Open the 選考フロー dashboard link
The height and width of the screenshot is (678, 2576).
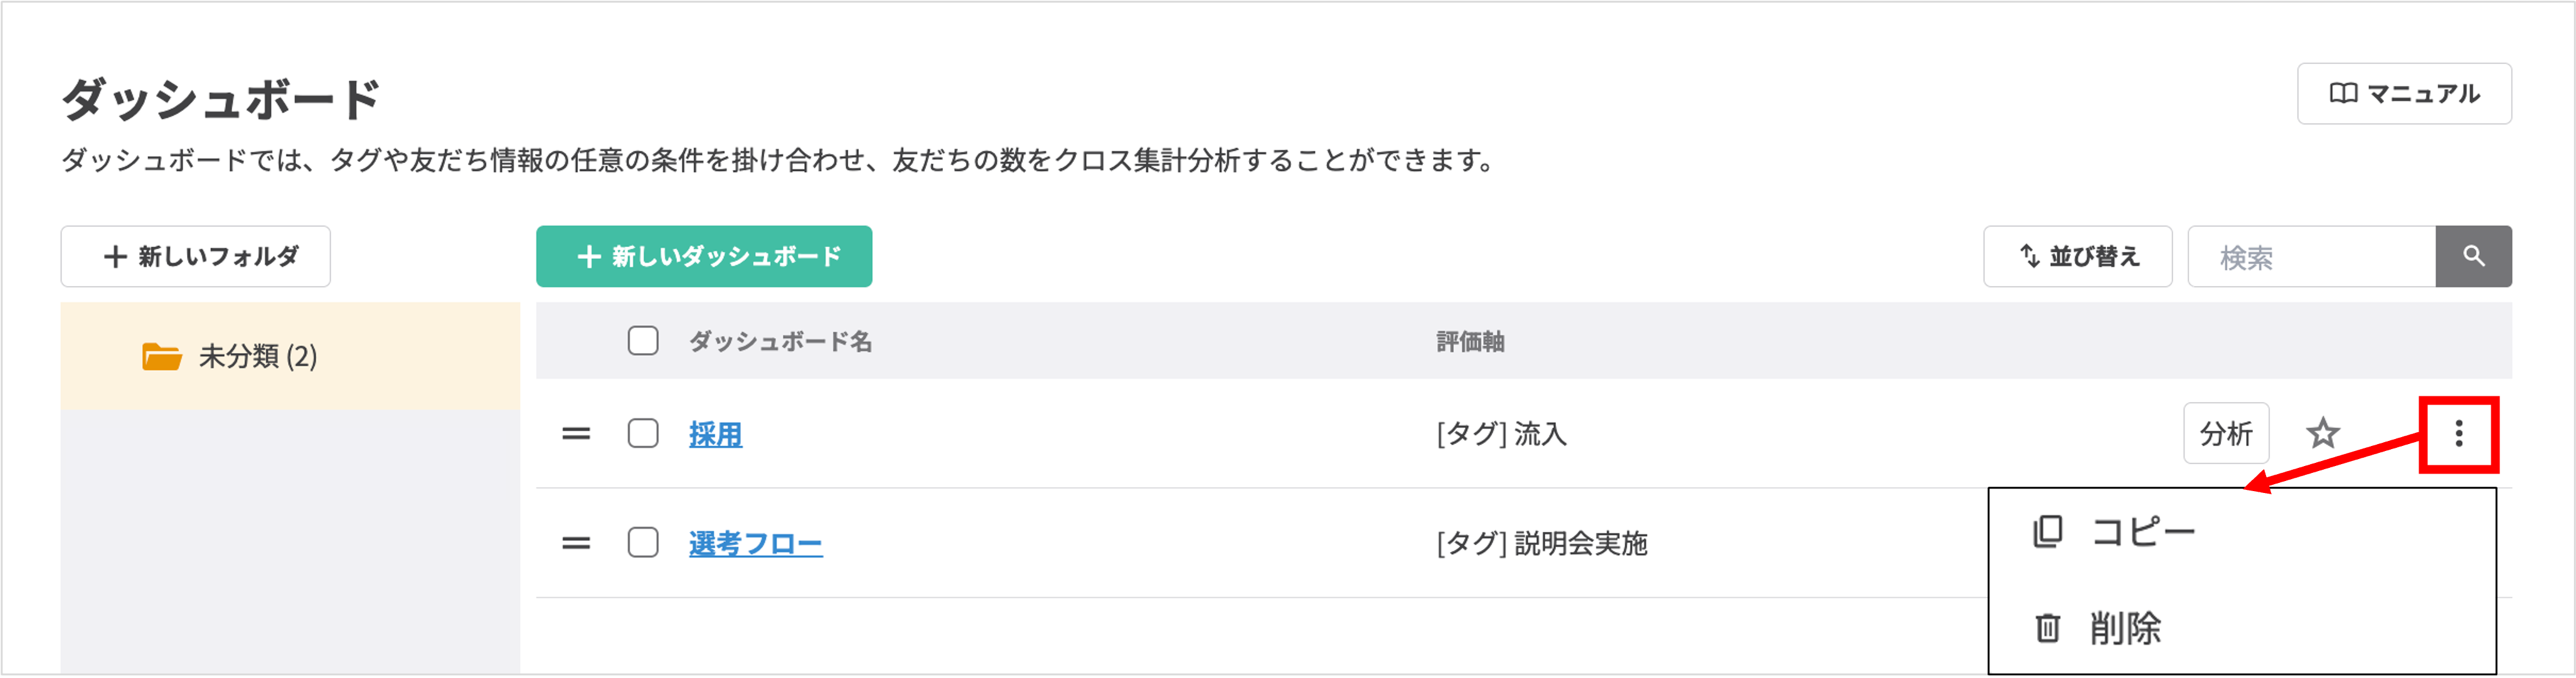(755, 544)
